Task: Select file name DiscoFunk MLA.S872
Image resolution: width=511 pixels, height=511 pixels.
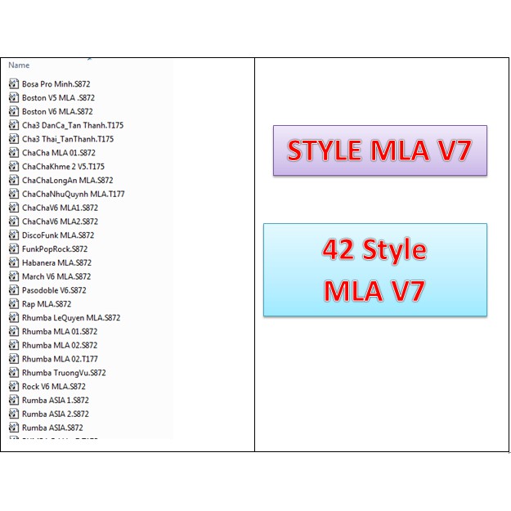Action: tap(58, 235)
